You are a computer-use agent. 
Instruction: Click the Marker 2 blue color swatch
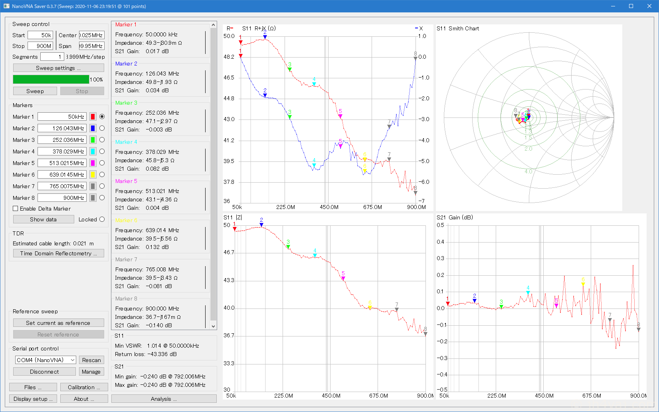point(93,128)
